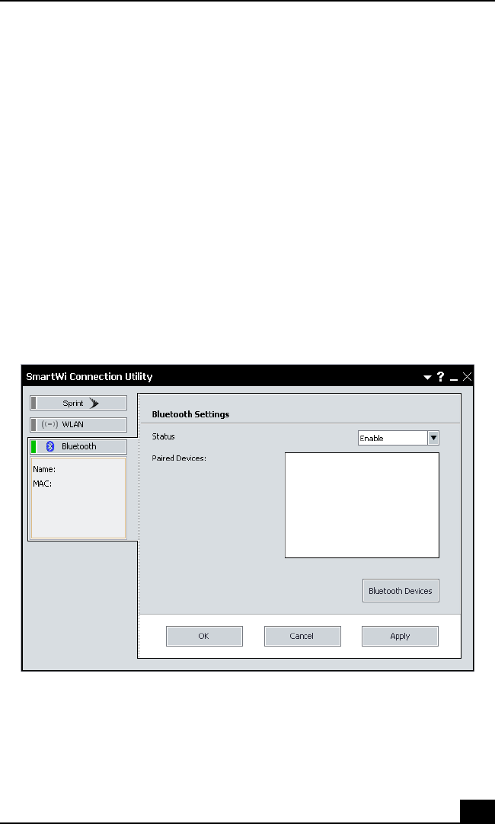Minimize the SmartWi Connection Utility
The height and width of the screenshot is (824, 495).
(x=454, y=379)
